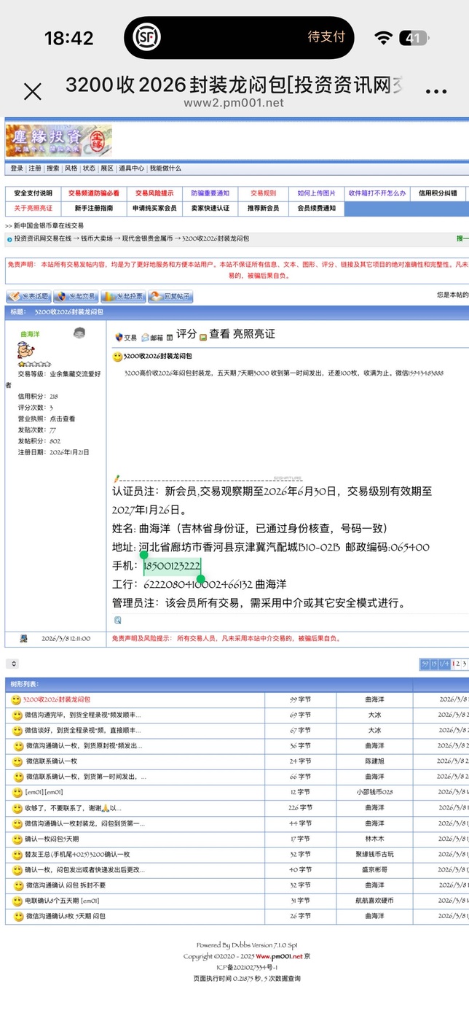Image resolution: width=469 pixels, height=1021 pixels.
Task: Open the three-dot more options menu
Action: 435,91
